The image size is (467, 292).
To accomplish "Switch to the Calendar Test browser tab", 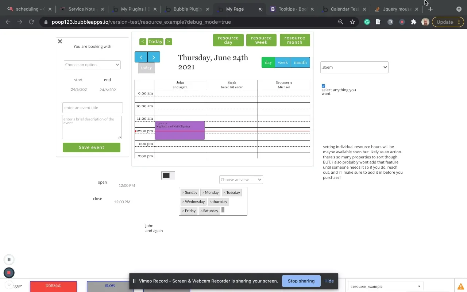I will (x=344, y=9).
